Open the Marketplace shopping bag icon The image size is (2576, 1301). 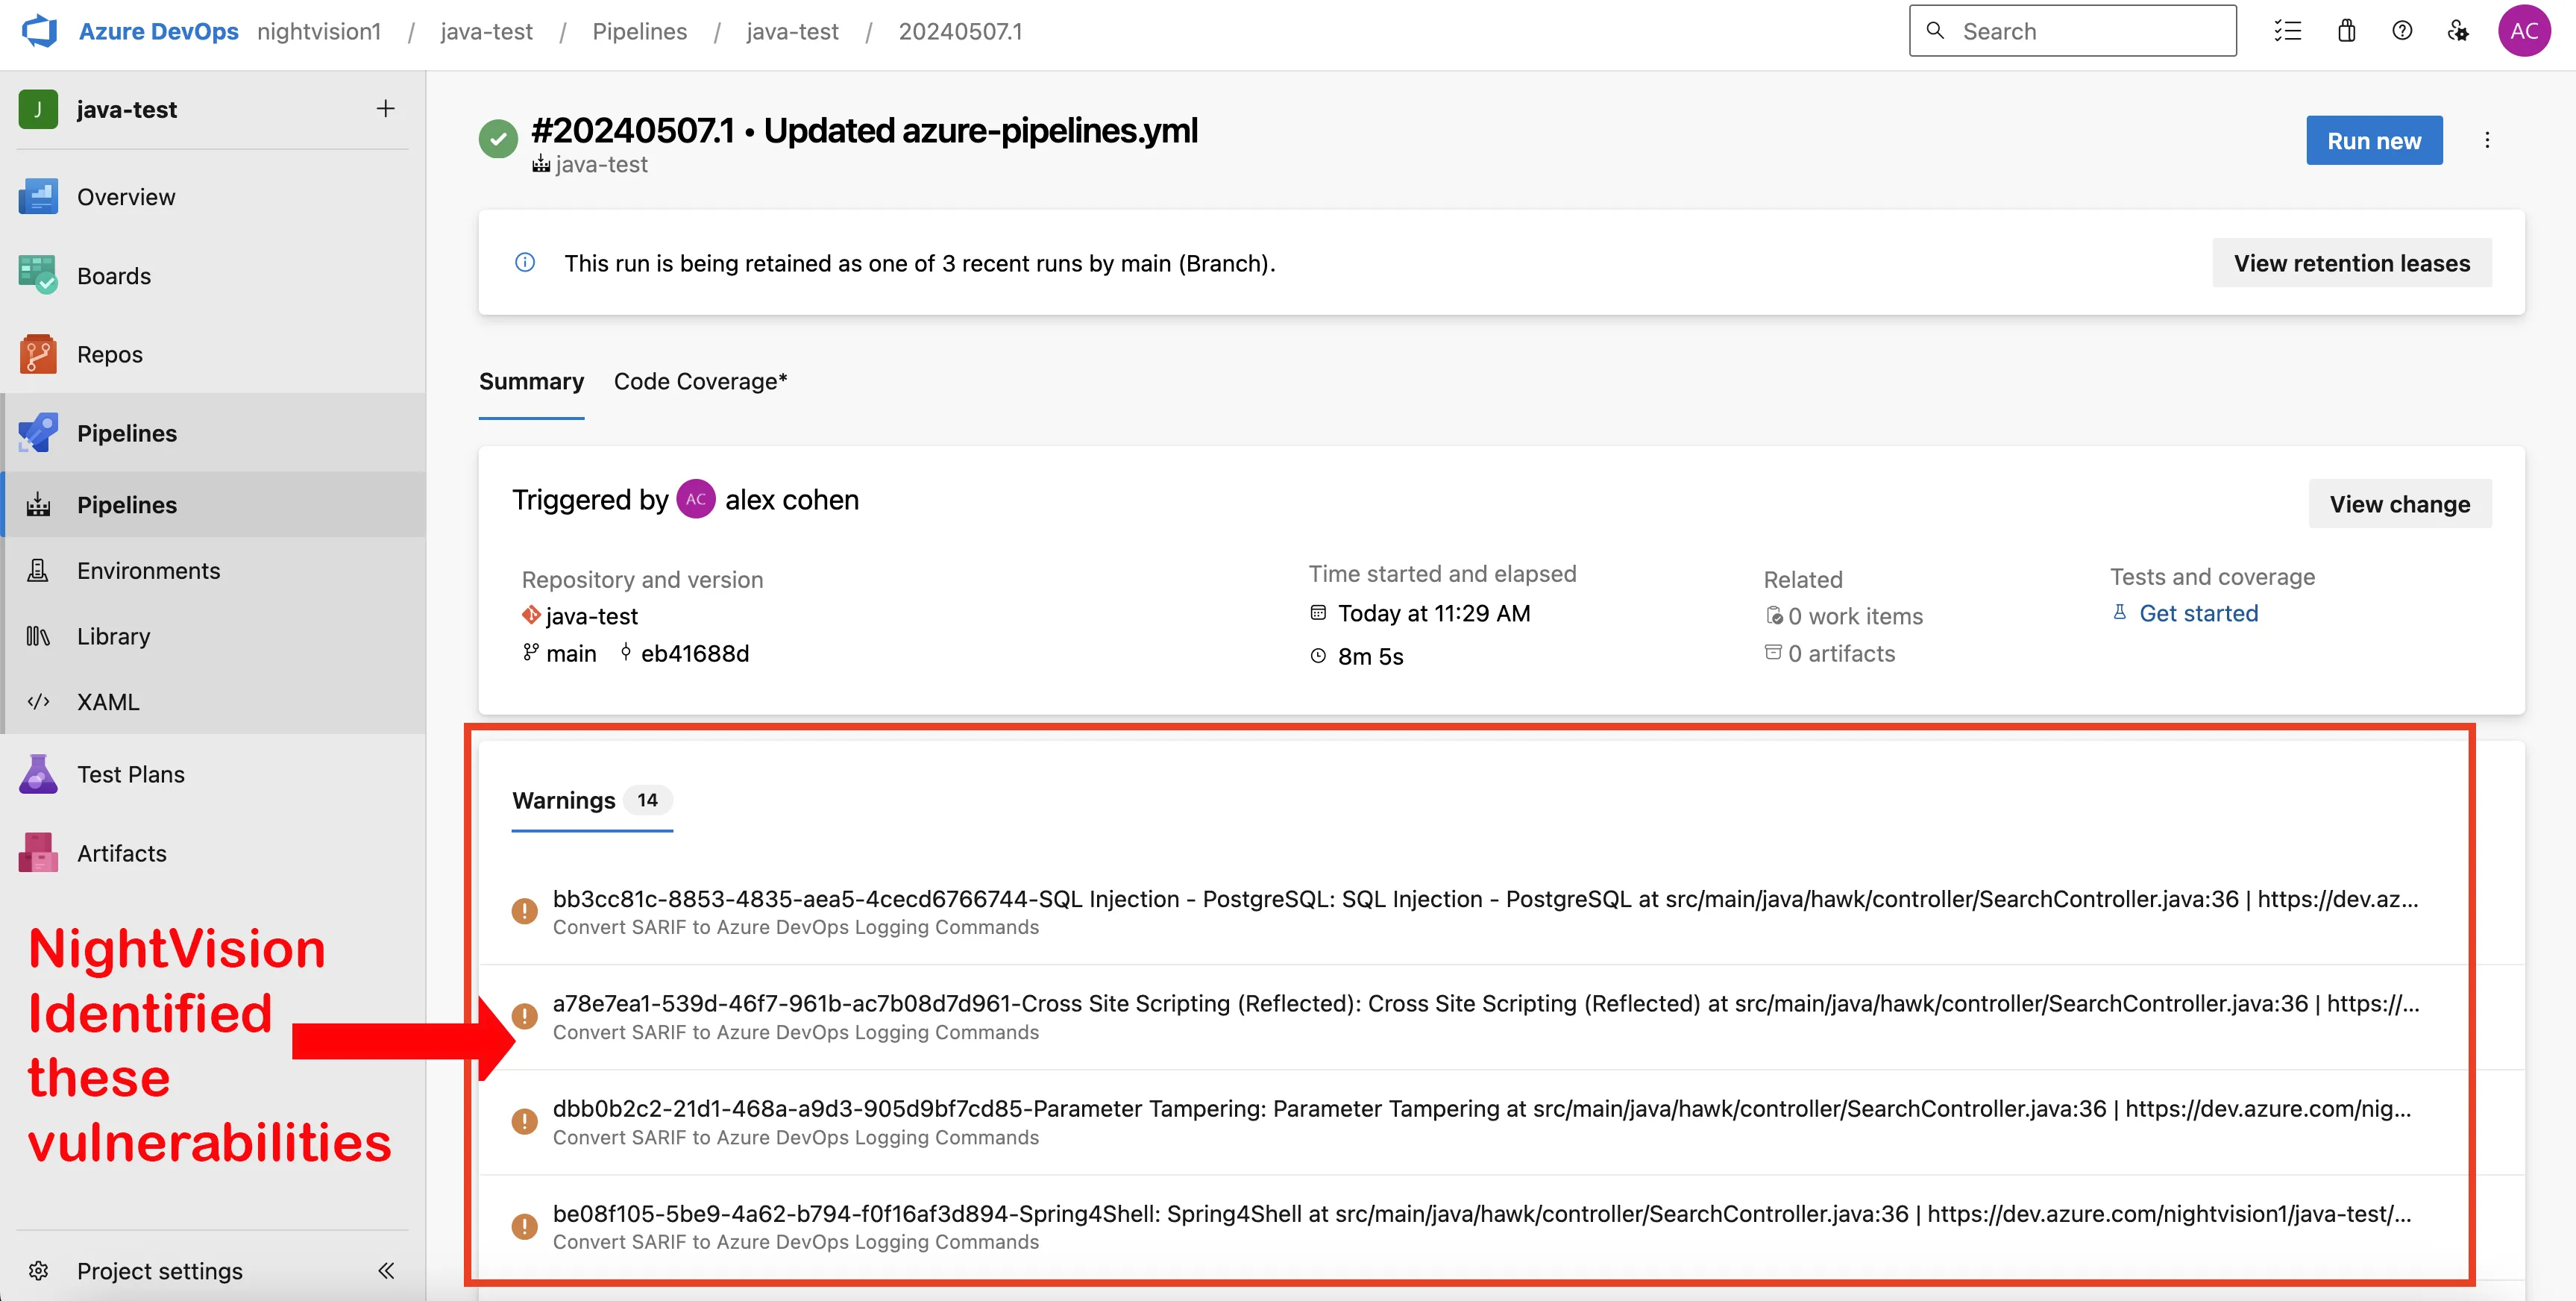point(2346,31)
